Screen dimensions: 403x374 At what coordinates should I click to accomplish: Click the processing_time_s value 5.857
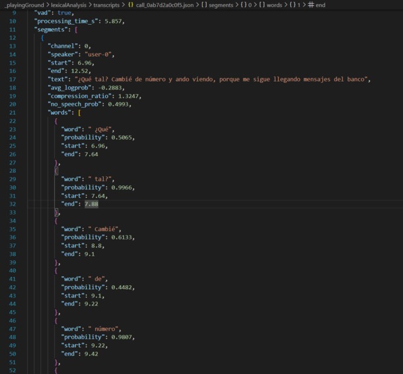click(113, 22)
